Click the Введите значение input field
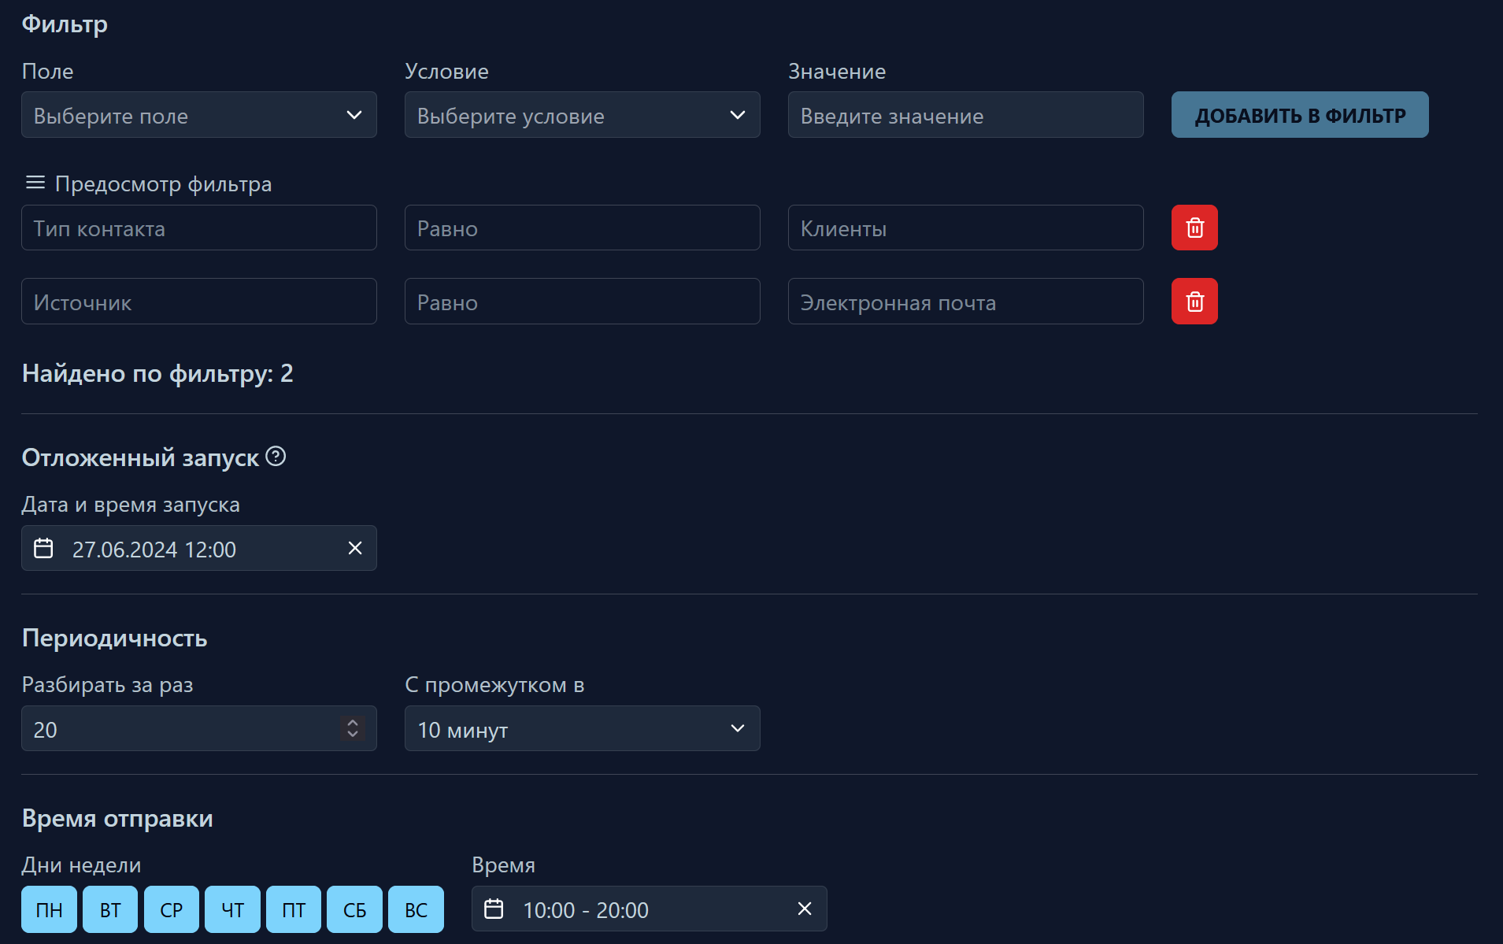1503x944 pixels. click(x=965, y=115)
